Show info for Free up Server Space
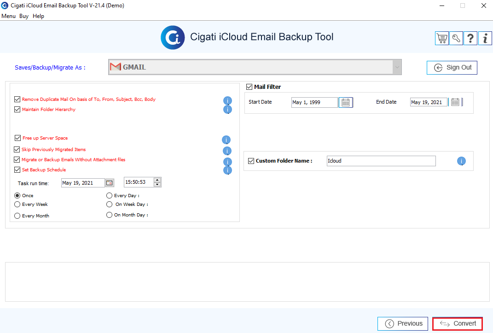The image size is (493, 333). pyautogui.click(x=226, y=140)
